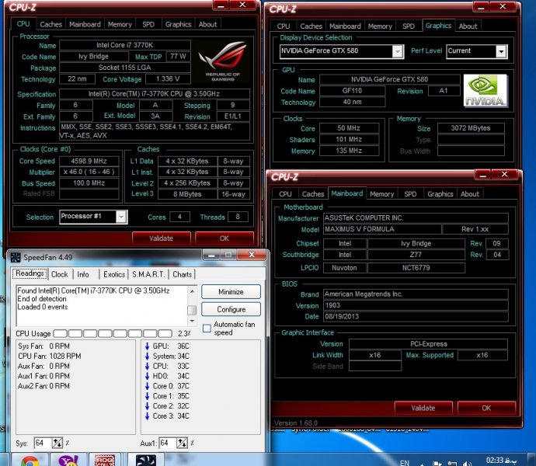536x466 pixels.
Task: Click the ROG CPU-Z taskbar icon
Action: (x=105, y=461)
